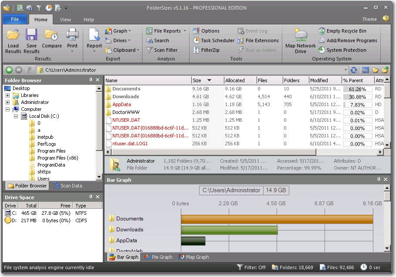
Task: Switch to the Pie Graph tab
Action: click(158, 257)
